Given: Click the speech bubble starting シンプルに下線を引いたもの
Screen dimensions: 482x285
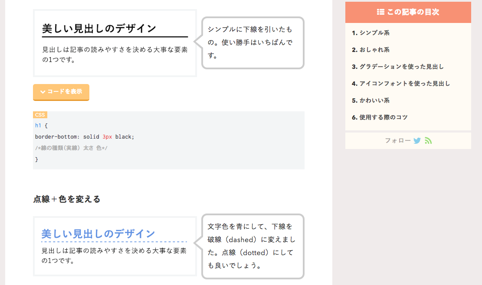Looking at the screenshot, I should click(252, 42).
